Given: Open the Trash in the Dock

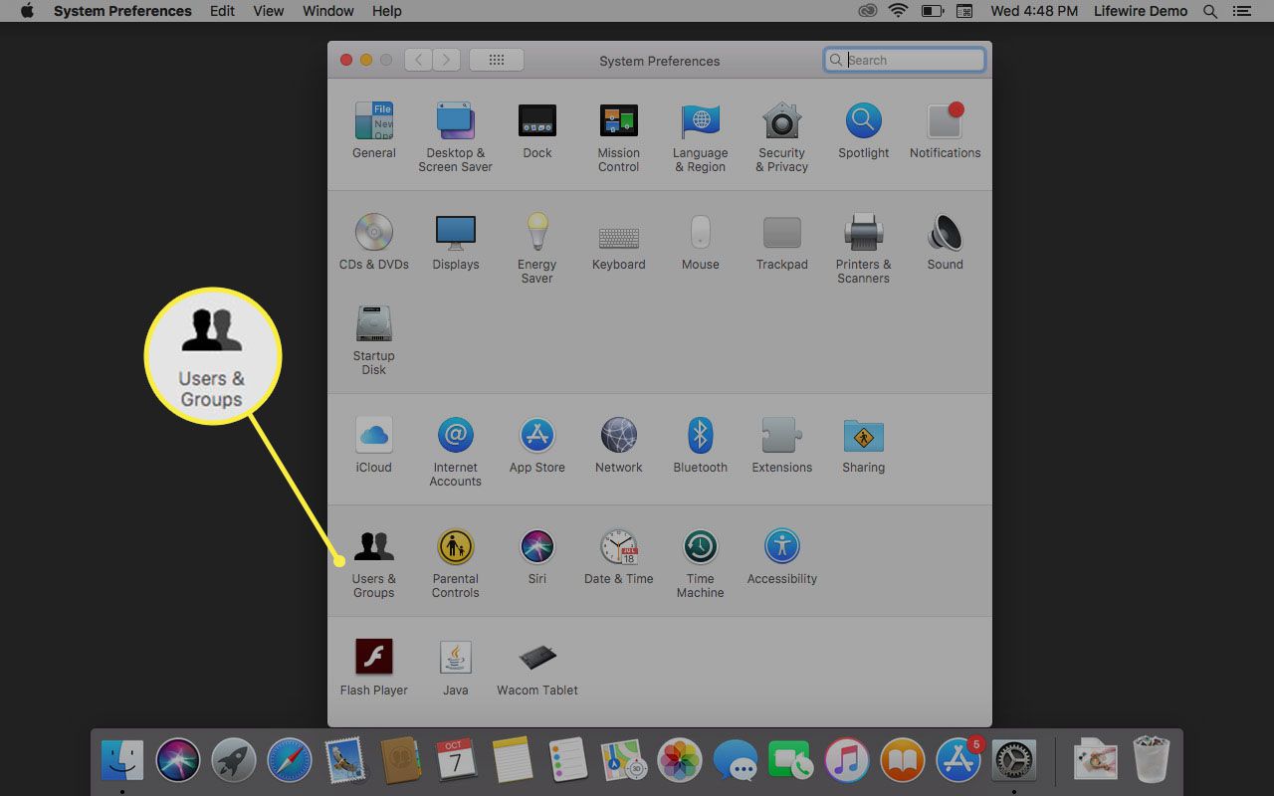Looking at the screenshot, I should [1152, 760].
